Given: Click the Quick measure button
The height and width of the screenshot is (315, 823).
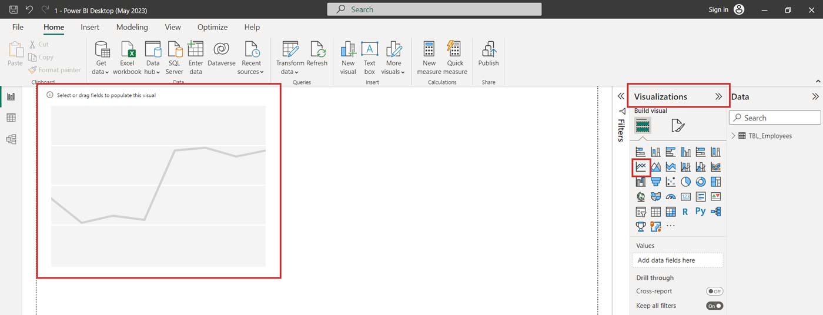Looking at the screenshot, I should (455, 58).
